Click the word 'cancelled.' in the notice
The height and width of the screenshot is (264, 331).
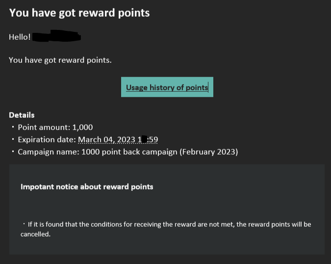pyautogui.click(x=35, y=234)
